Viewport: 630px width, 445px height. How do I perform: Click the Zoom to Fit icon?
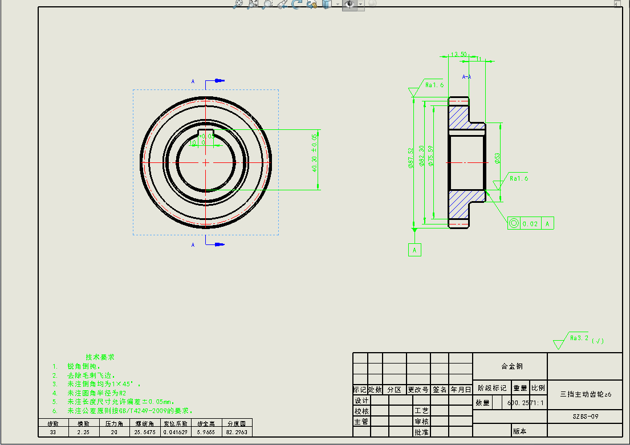coord(238,4)
